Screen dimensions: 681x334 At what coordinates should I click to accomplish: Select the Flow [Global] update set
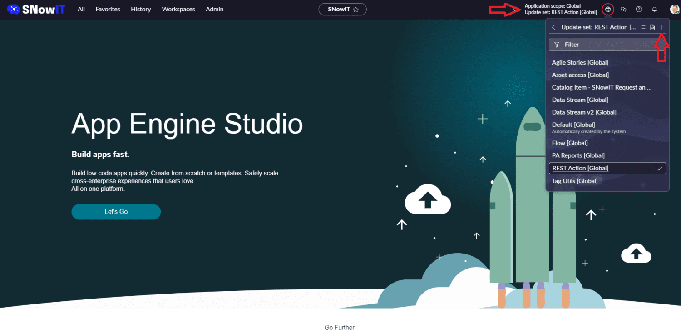(x=570, y=143)
